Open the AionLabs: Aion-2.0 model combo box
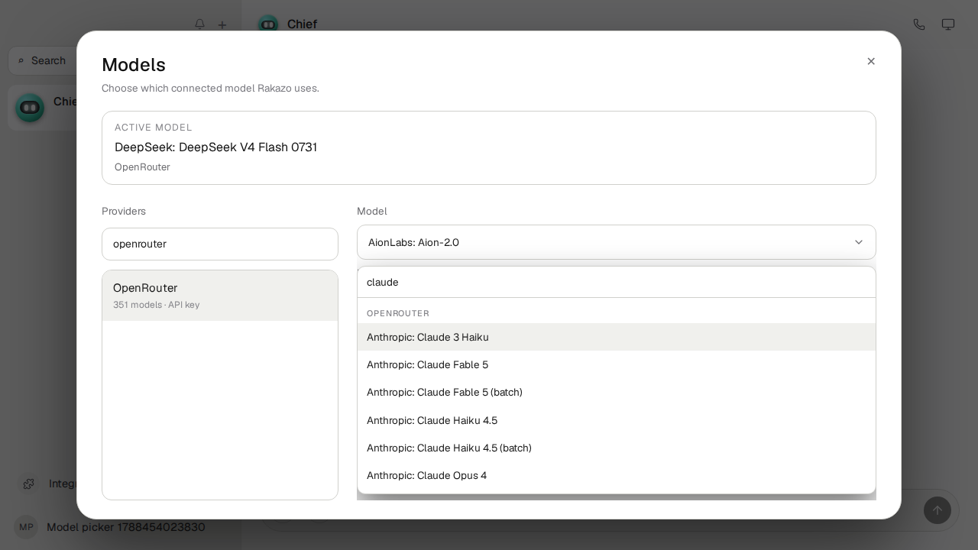 (x=617, y=242)
